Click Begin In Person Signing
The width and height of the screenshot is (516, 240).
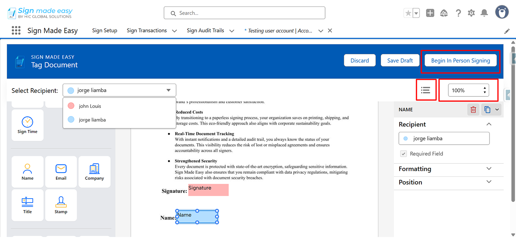(x=460, y=60)
